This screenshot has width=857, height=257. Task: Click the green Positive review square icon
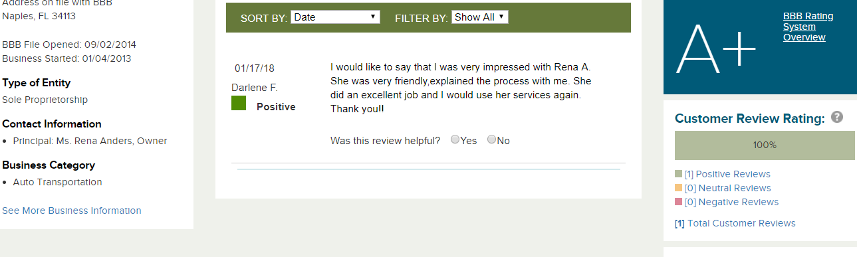coord(239,103)
